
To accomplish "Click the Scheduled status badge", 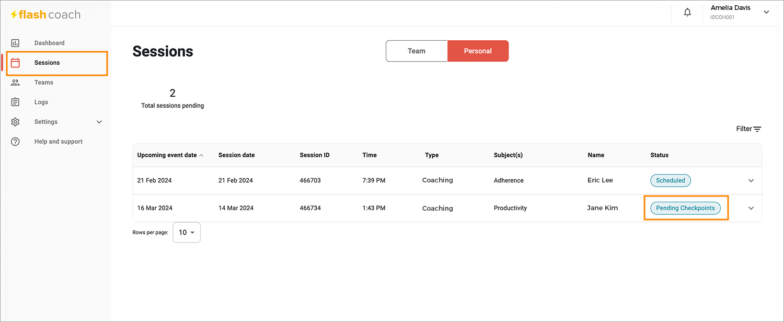I will click(x=671, y=180).
